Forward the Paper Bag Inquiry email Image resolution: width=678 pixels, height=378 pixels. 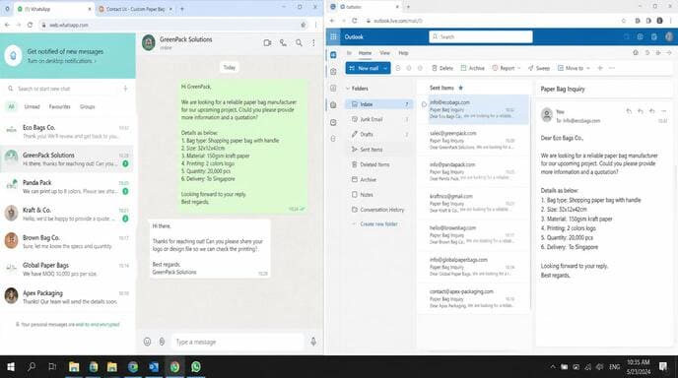(651, 111)
